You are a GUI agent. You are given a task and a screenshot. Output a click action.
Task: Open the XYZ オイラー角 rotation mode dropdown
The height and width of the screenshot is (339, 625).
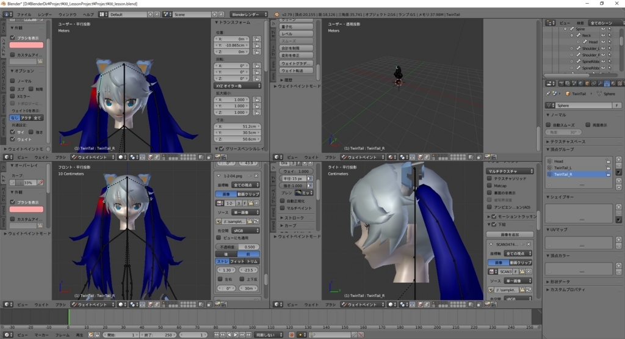click(x=237, y=86)
